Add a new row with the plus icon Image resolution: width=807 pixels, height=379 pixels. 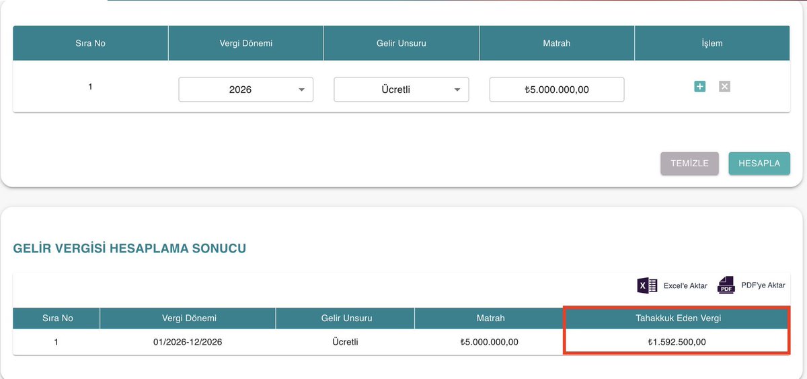click(699, 86)
